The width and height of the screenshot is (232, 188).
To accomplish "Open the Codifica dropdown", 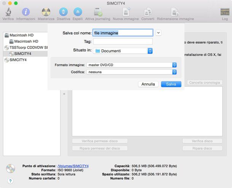I will 132,72.
